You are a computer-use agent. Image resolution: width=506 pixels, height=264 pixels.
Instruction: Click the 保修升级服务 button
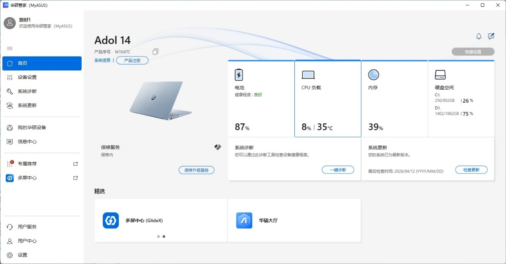coord(196,170)
